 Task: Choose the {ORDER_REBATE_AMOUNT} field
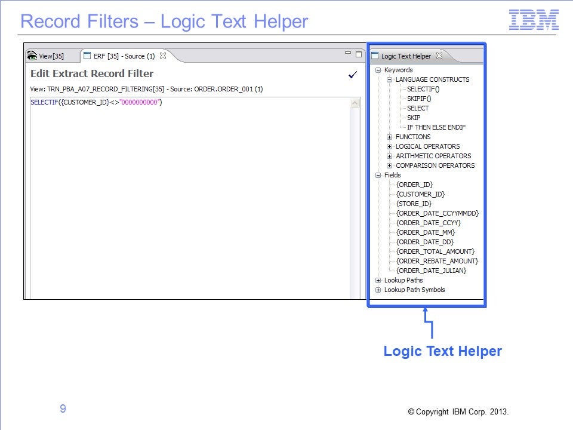point(438,261)
